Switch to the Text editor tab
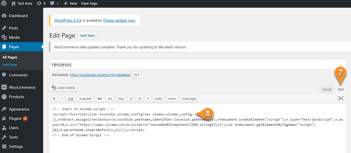Image resolution: width=351 pixels, height=153 pixels. tap(341, 89)
